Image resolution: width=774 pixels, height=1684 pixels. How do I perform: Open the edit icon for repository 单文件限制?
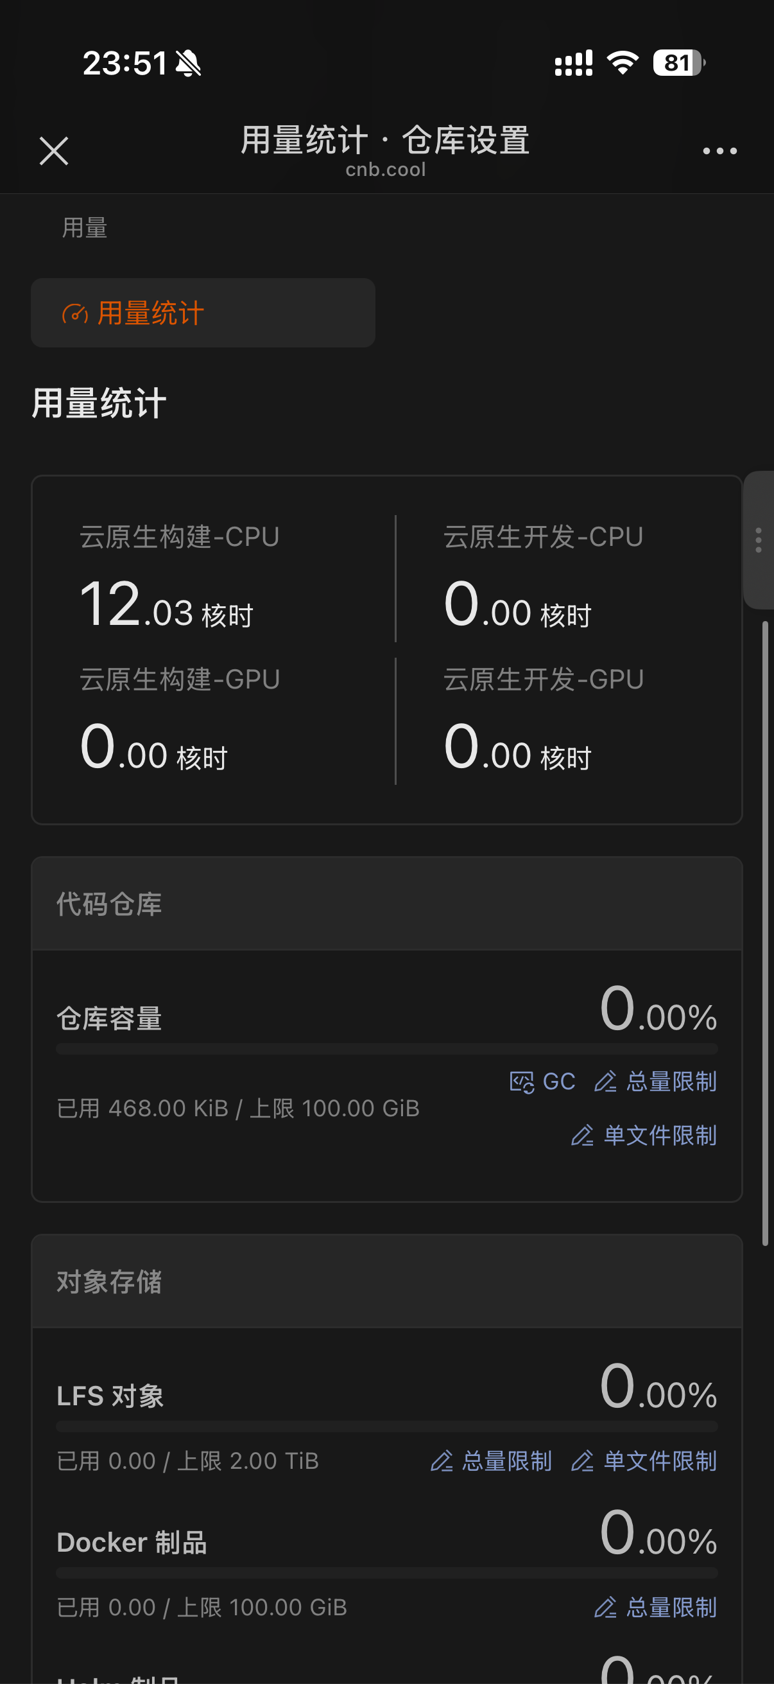[583, 1136]
